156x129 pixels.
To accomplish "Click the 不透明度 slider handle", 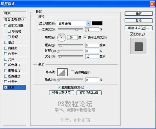I will click(77, 30).
